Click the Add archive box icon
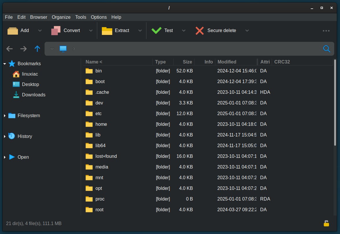The height and width of the screenshot is (234, 340). coord(12,31)
